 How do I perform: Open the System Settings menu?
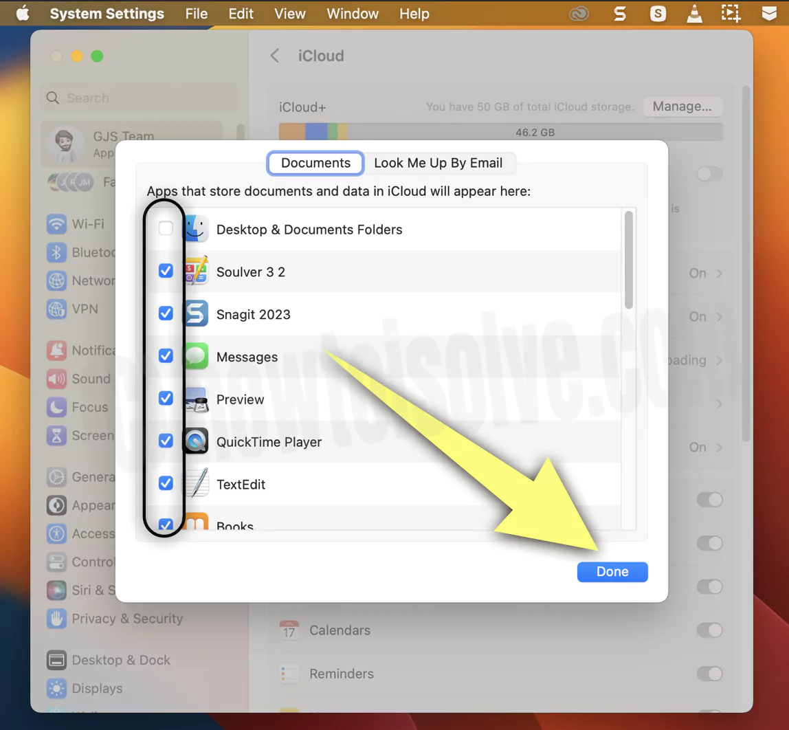click(x=107, y=14)
